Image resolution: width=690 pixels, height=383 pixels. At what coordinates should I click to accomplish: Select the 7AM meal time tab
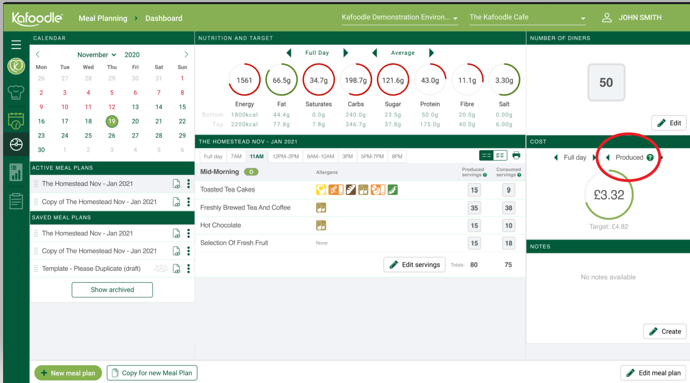coord(236,157)
